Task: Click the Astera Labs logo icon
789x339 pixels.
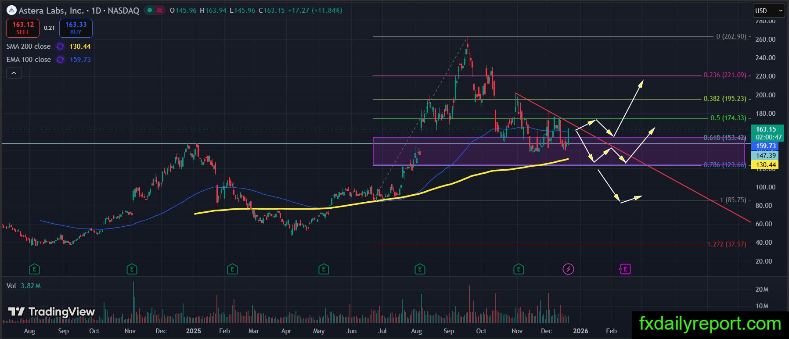Action: tap(11, 10)
